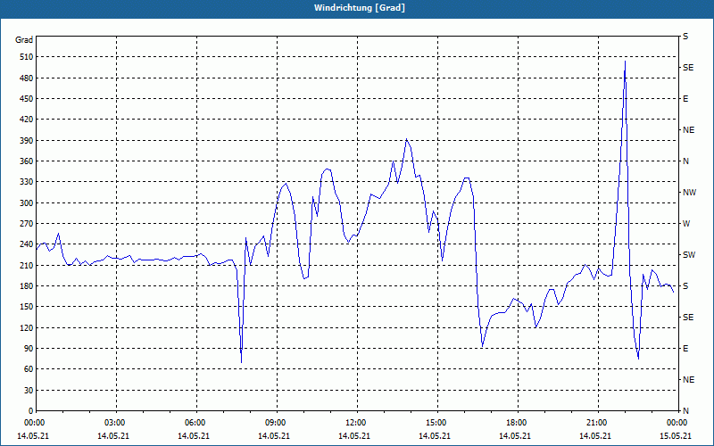Select the 240 value on the left axis
This screenshot has height=446, width=714.
tap(27, 244)
